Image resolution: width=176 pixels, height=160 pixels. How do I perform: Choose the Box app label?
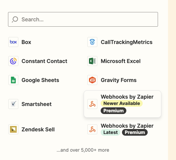point(26,42)
